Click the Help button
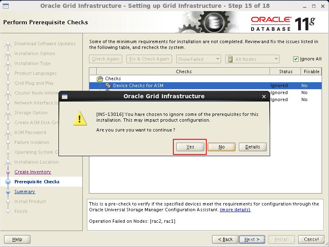Image resolution: width=329 pixels, height=247 pixels. (17, 239)
